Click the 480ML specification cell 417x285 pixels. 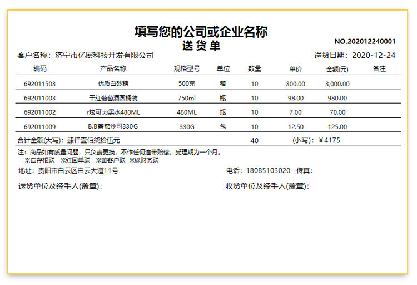187,112
